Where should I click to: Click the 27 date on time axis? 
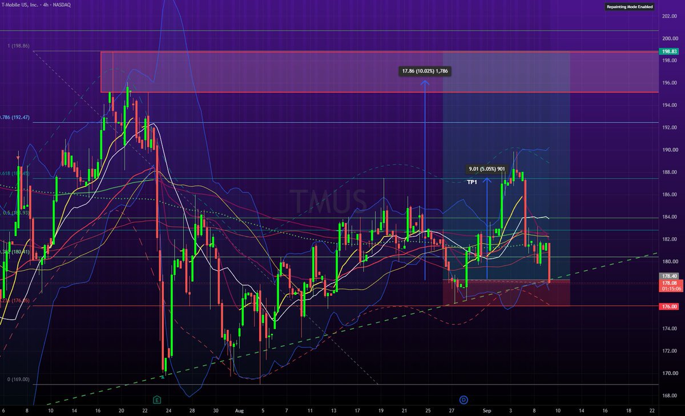[452, 410]
